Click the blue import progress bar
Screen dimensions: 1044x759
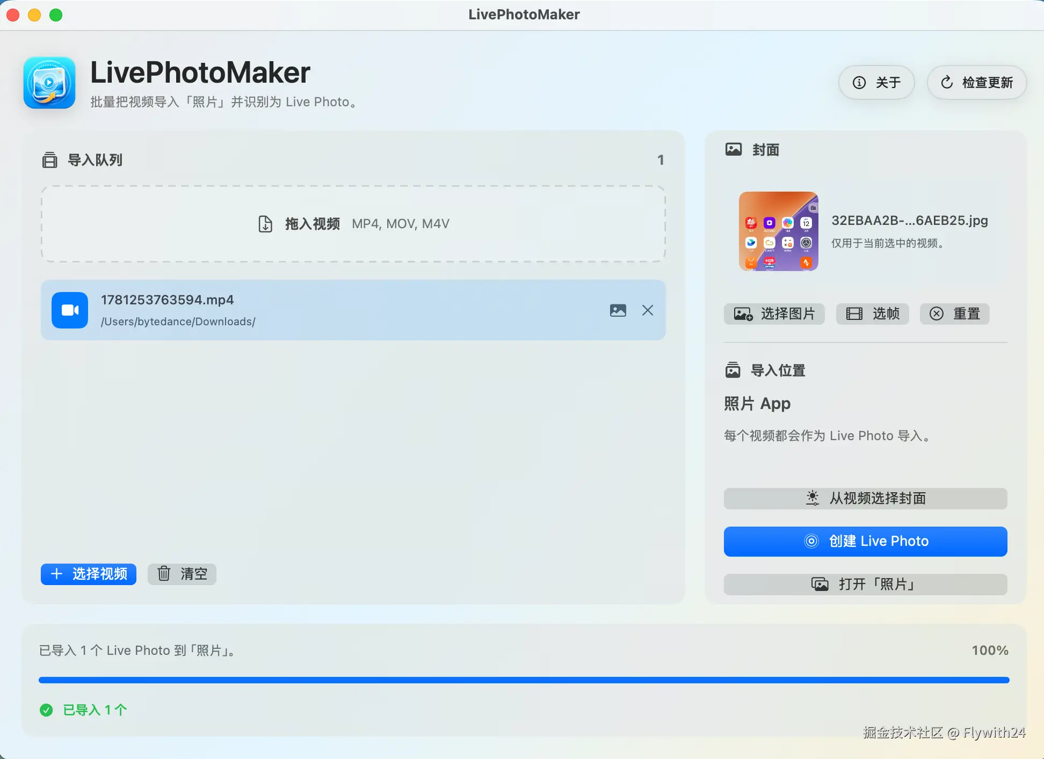click(x=524, y=680)
